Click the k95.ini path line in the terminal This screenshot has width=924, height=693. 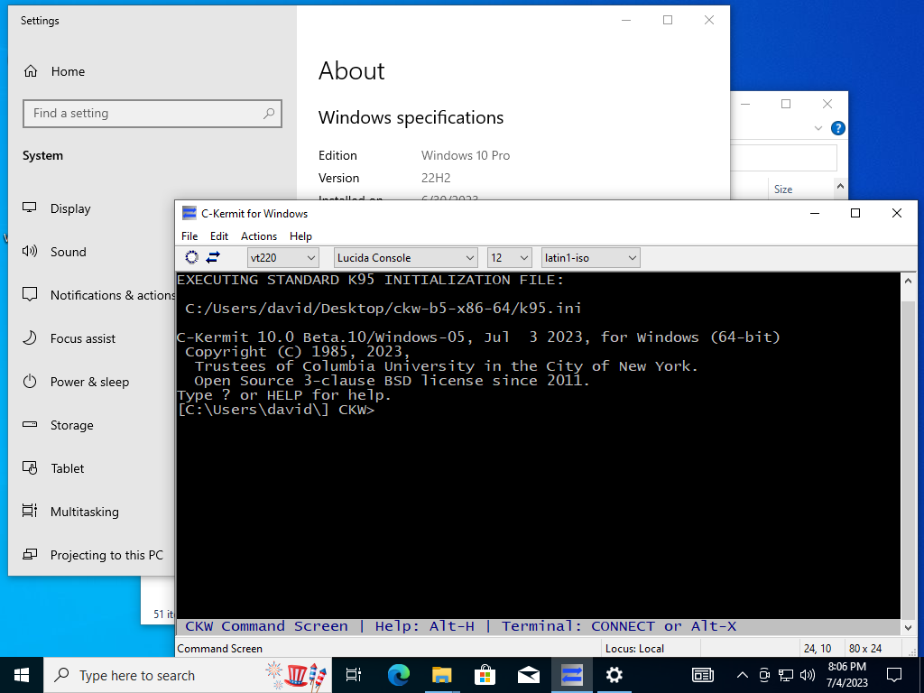point(383,309)
